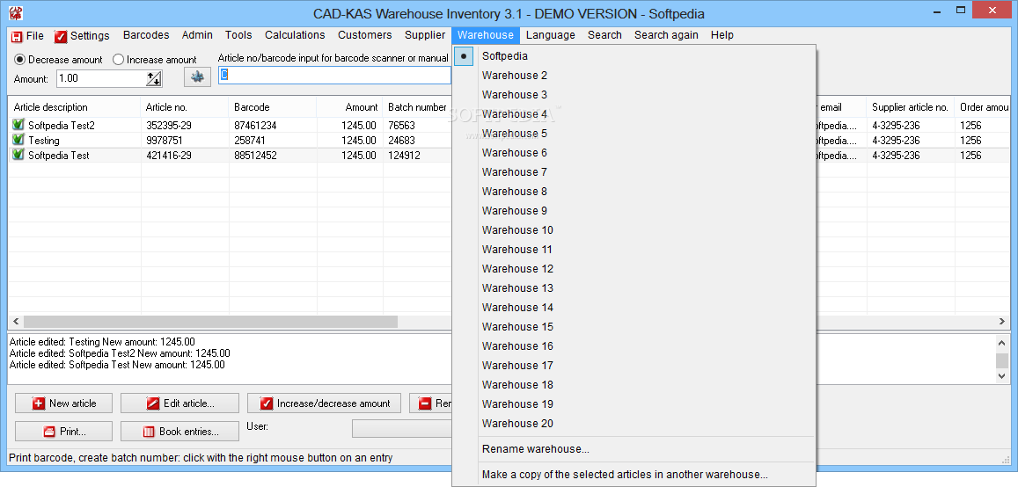
Task: Open the Admin menu
Action: click(x=197, y=35)
